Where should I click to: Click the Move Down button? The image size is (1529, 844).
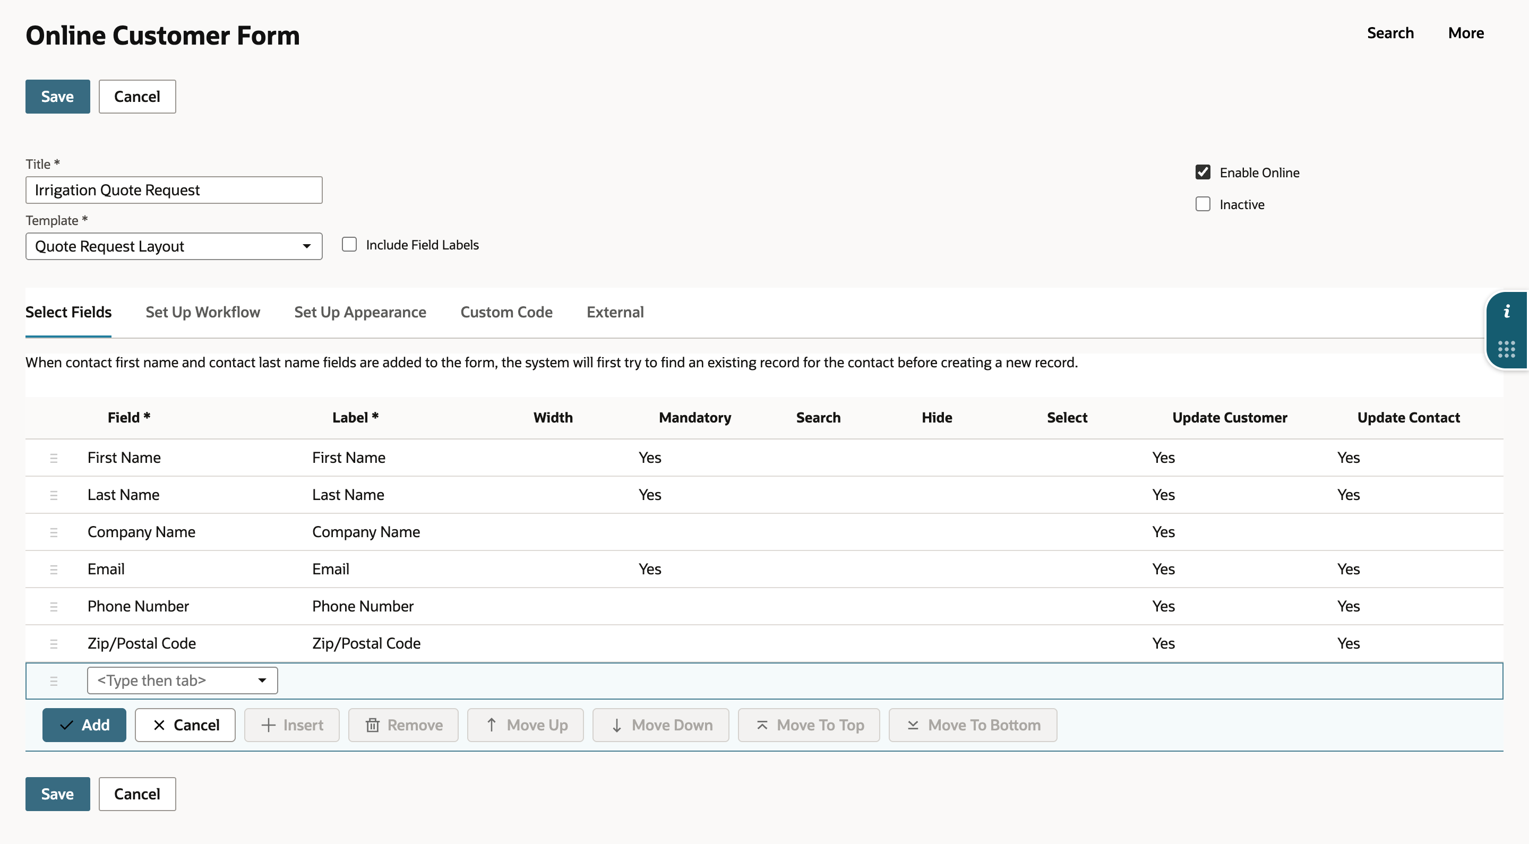coord(660,725)
